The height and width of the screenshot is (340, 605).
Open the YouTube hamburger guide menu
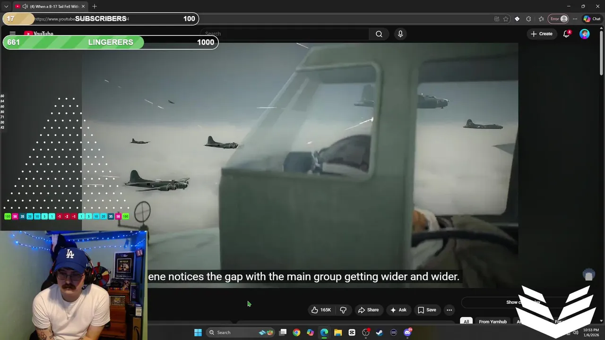pos(13,34)
